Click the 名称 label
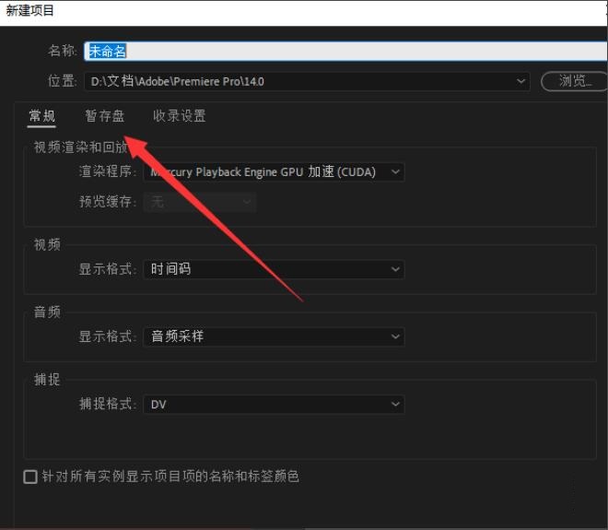The image size is (608, 530). 62,51
